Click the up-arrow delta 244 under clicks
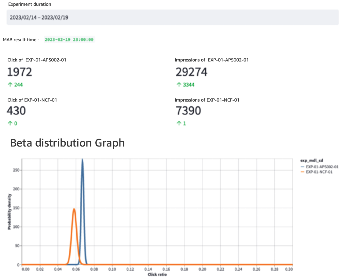Image resolution: width=341 pixels, height=279 pixels. 15,85
